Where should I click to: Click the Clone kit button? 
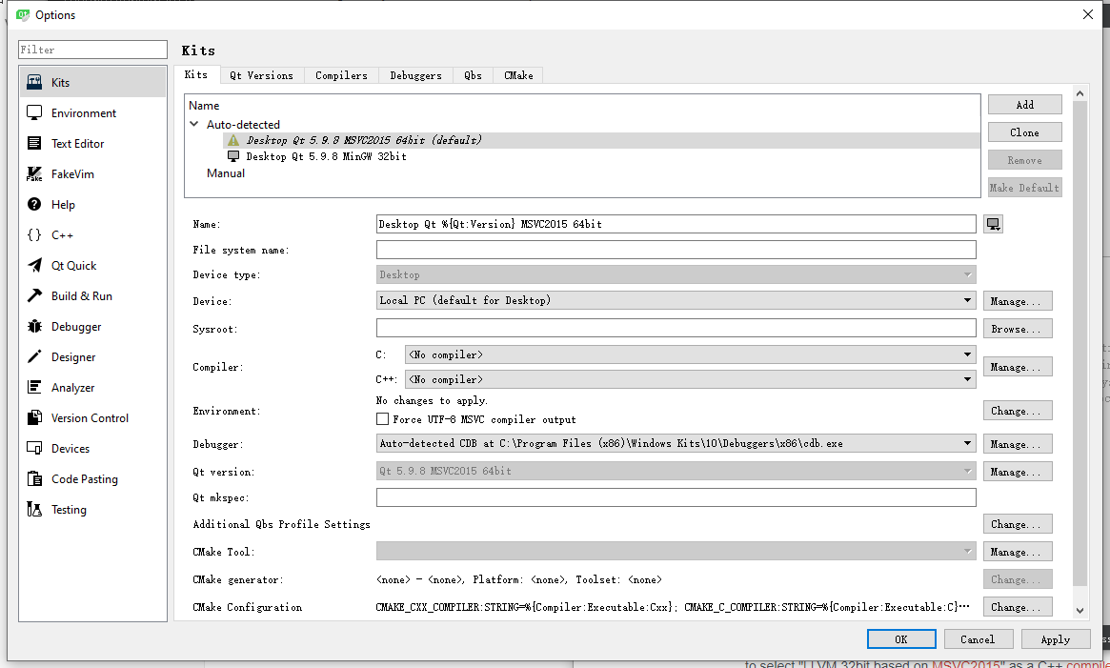(1024, 132)
